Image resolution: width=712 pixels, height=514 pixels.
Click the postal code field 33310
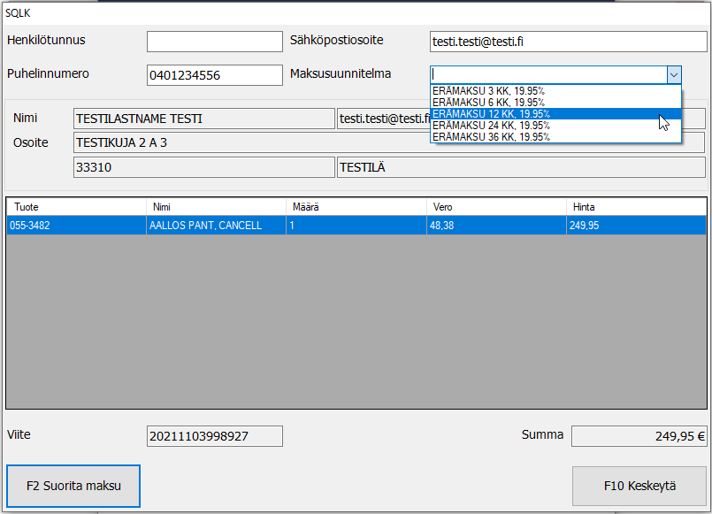203,166
